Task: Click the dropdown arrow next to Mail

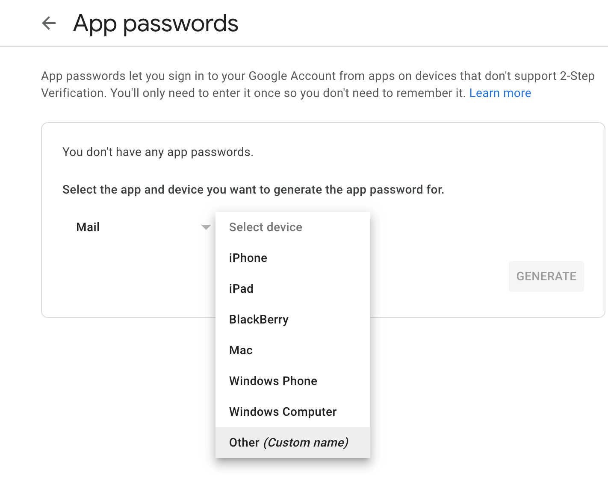Action: 206,227
